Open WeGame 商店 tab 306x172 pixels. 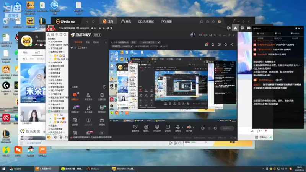pyautogui.click(x=126, y=21)
